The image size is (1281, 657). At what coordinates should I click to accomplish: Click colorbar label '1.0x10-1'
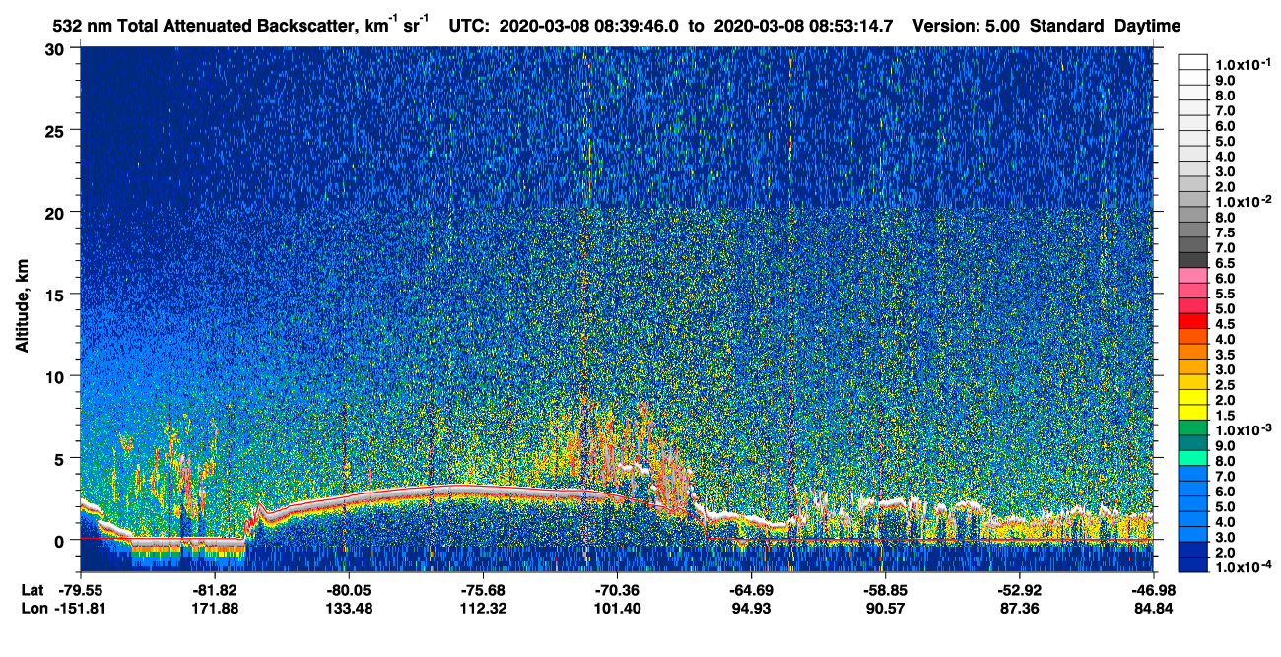tap(1242, 64)
